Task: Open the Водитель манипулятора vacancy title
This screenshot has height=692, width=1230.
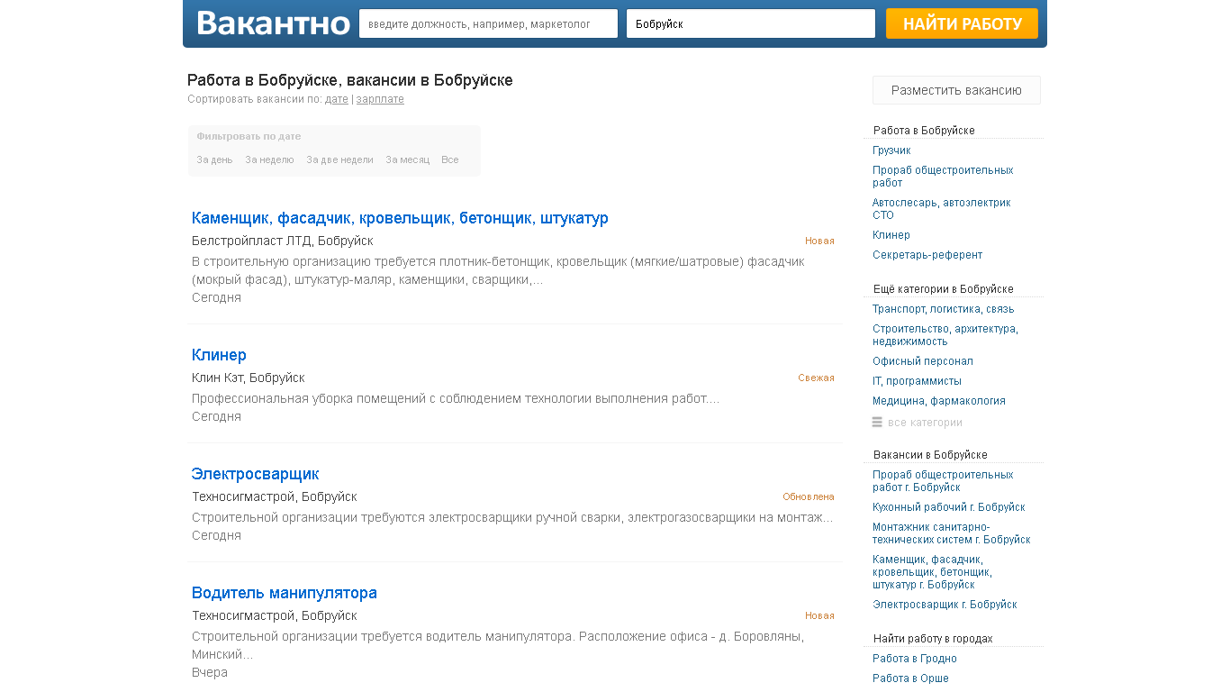Action: click(284, 593)
